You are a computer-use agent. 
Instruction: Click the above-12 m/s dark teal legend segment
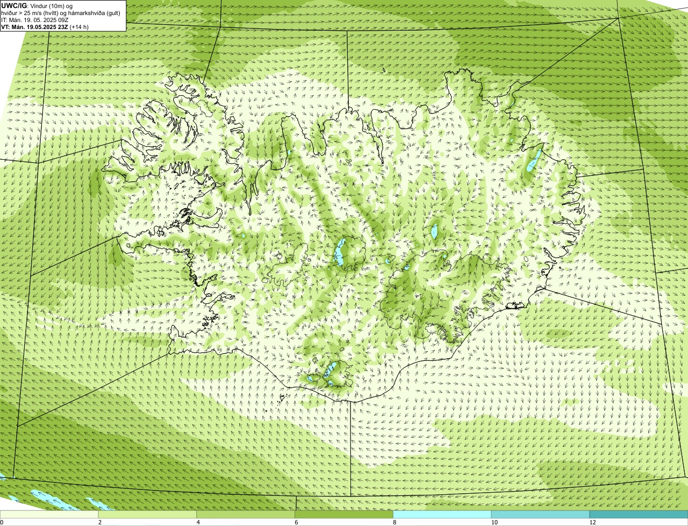[639, 514]
